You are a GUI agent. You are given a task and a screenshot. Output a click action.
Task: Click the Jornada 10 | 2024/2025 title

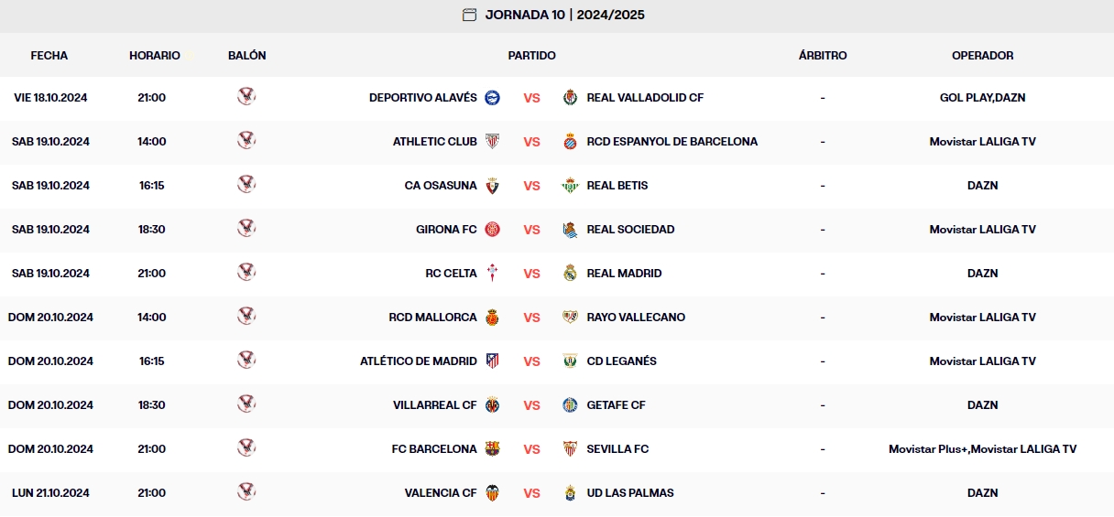click(564, 15)
